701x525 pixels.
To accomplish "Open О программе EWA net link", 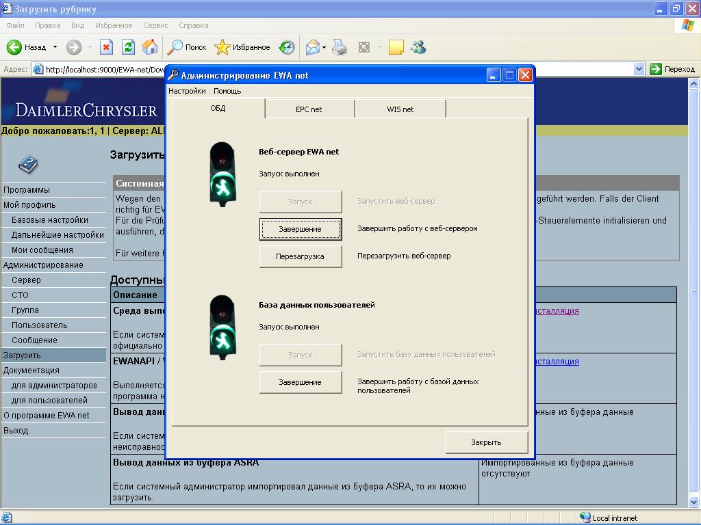I will (47, 415).
